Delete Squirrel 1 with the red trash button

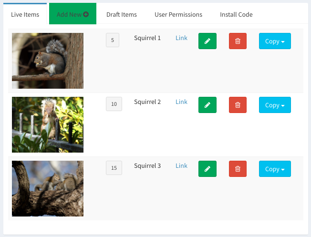point(238,41)
